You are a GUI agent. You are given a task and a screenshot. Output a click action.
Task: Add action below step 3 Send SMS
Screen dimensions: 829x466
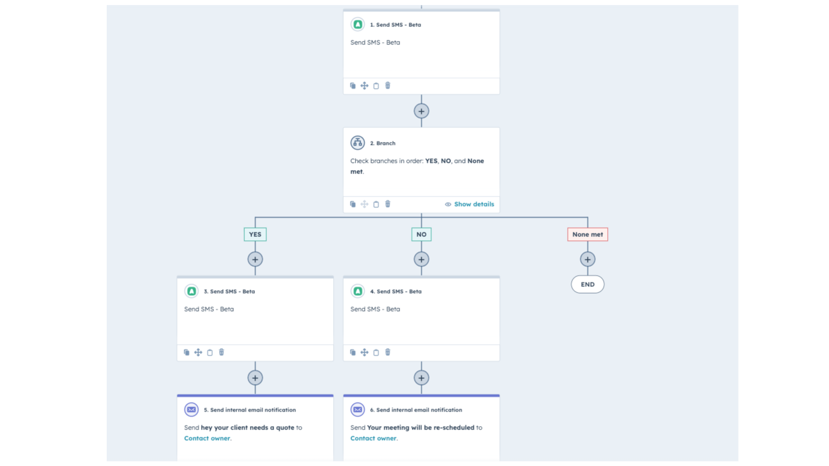(x=255, y=378)
